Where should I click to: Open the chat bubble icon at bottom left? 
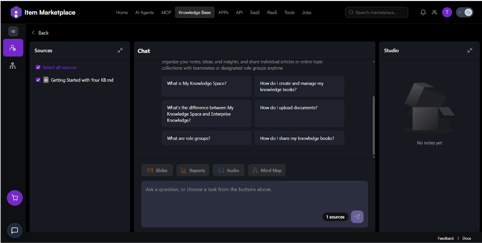point(15,231)
